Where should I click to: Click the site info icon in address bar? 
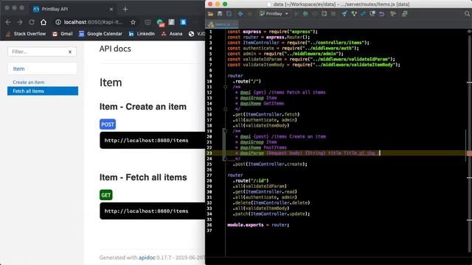(x=58, y=22)
